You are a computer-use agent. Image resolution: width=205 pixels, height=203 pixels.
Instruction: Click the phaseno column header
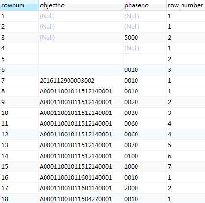pyautogui.click(x=145, y=5)
